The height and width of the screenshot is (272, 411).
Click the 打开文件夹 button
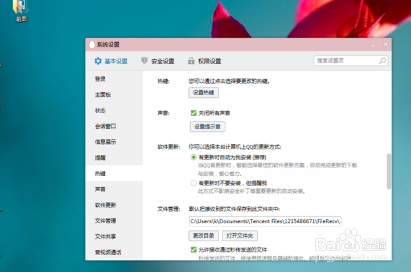(240, 236)
